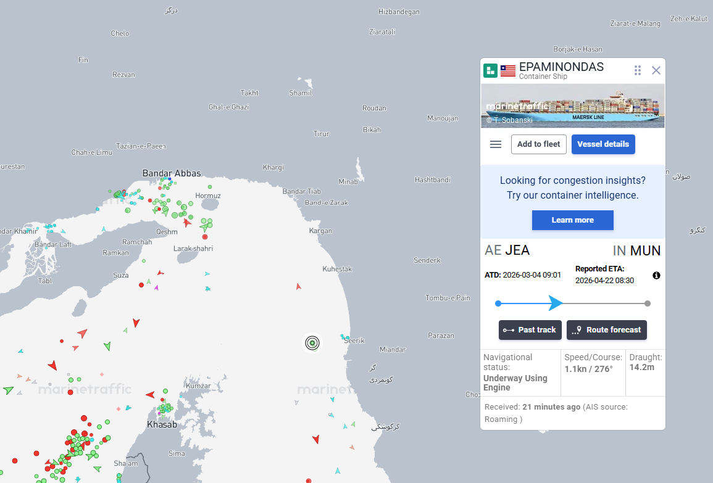Click the Kargan town label

(320, 231)
